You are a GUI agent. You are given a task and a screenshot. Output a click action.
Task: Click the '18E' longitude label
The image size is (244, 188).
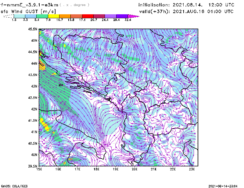pyautogui.click(x=96, y=169)
